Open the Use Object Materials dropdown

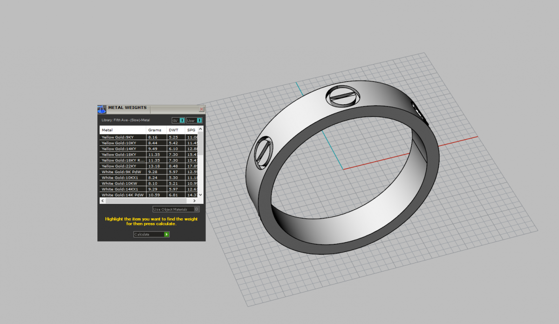tap(176, 209)
